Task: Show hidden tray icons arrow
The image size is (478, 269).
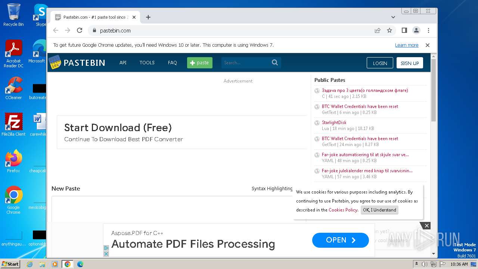Action: (x=416, y=264)
